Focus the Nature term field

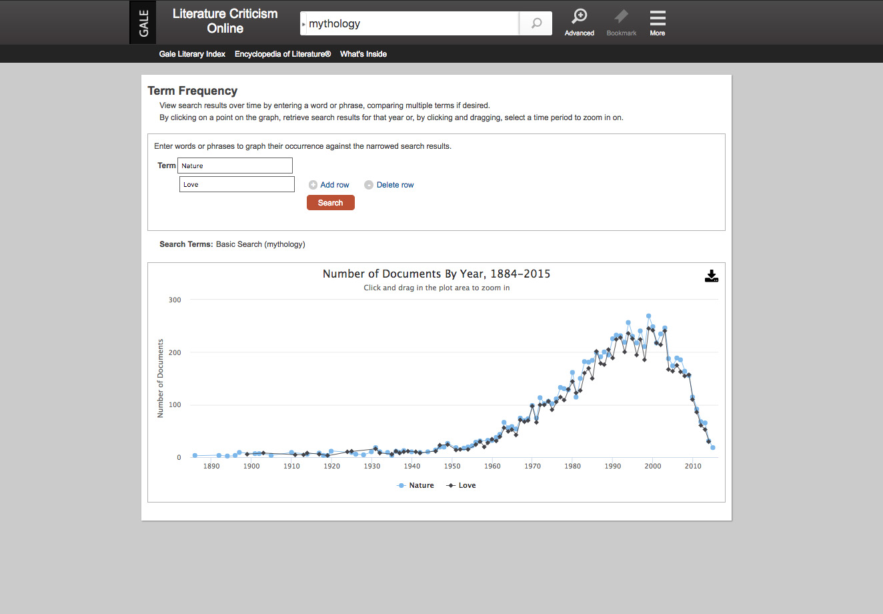point(235,166)
